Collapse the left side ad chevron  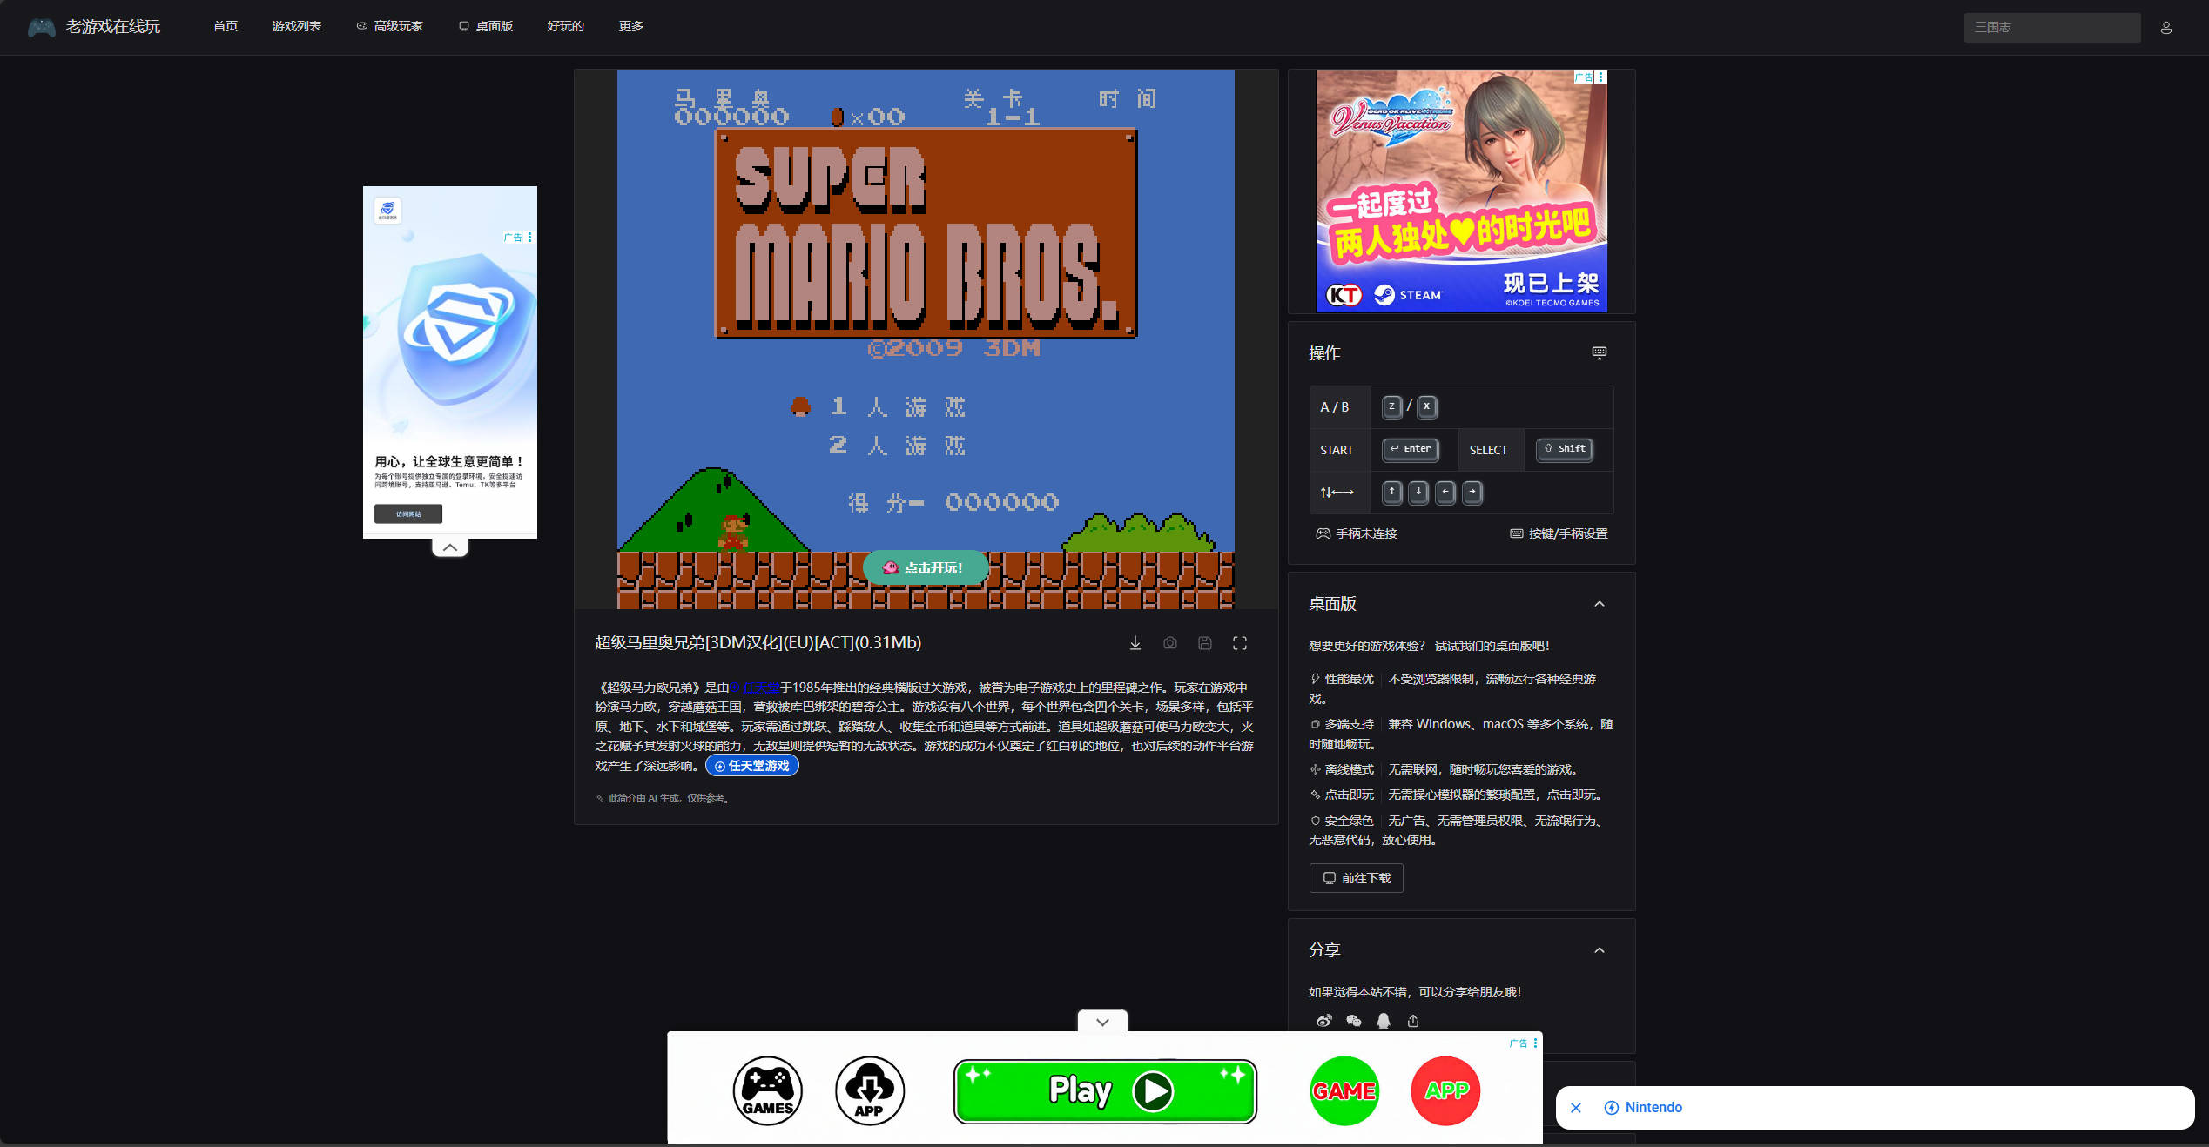tap(450, 547)
